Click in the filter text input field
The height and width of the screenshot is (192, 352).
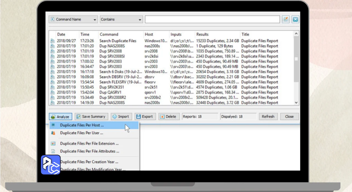coord(212,19)
